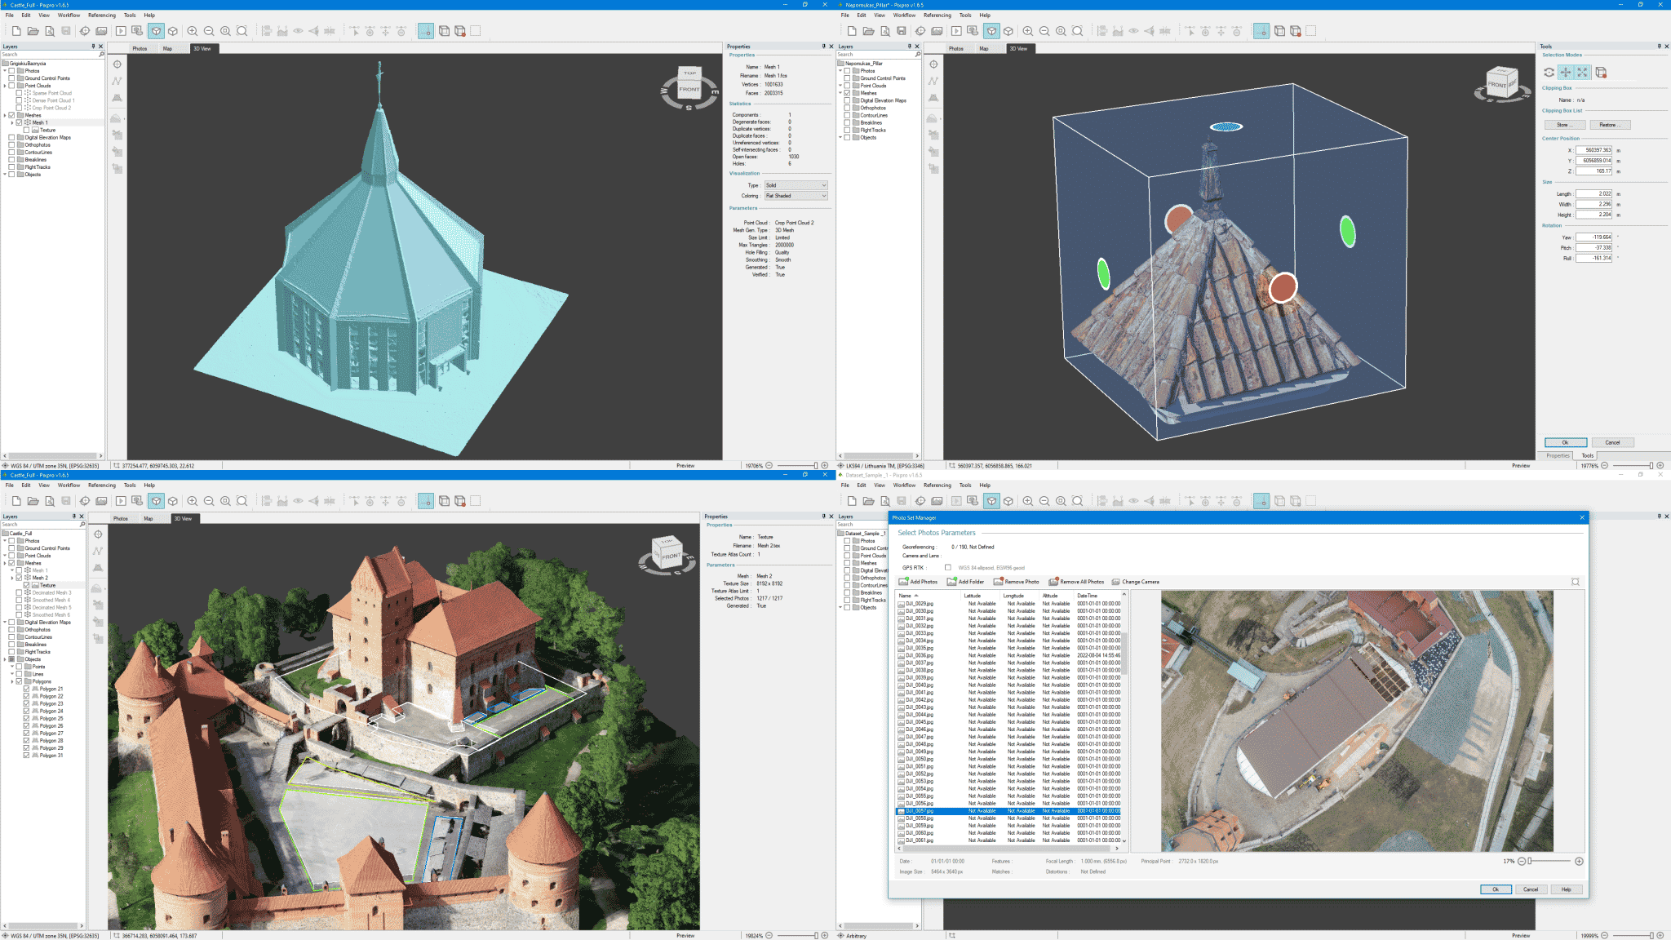Image resolution: width=1671 pixels, height=940 pixels.
Task: Open Referencing menu in Nepomukas_Pillar window
Action: [x=937, y=15]
